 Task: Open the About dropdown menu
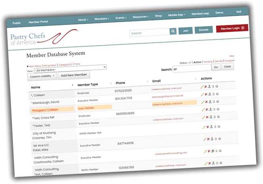click(83, 20)
